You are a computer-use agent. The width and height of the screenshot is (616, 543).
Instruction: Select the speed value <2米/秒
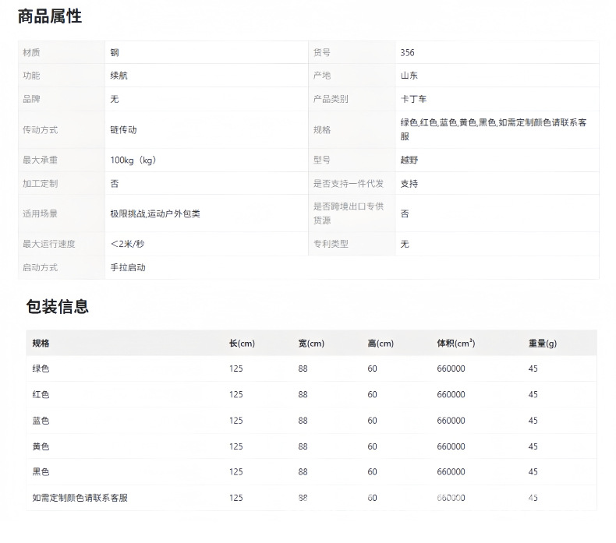click(127, 244)
